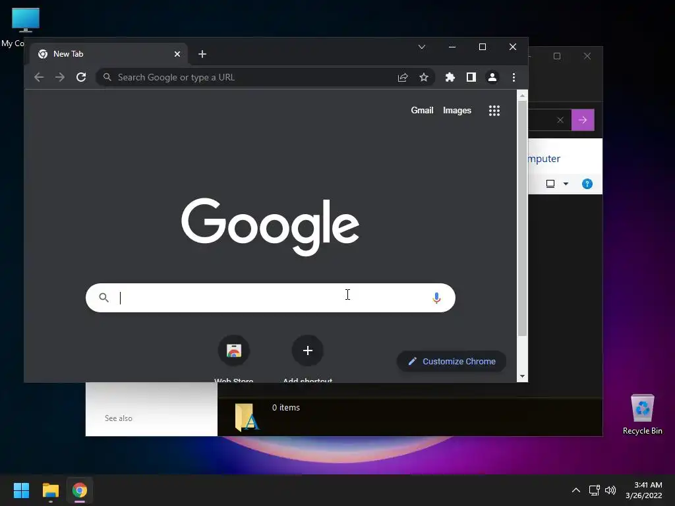
Task: Click the volume speaker tray icon
Action: (610, 490)
